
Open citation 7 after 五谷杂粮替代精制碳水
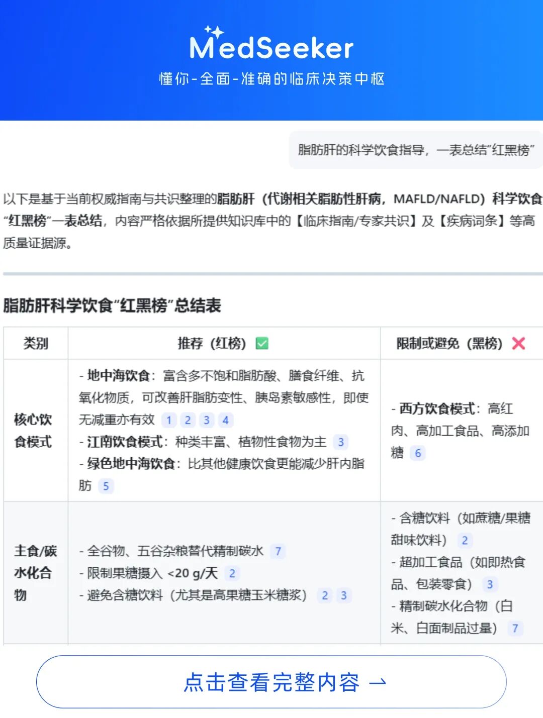click(278, 551)
